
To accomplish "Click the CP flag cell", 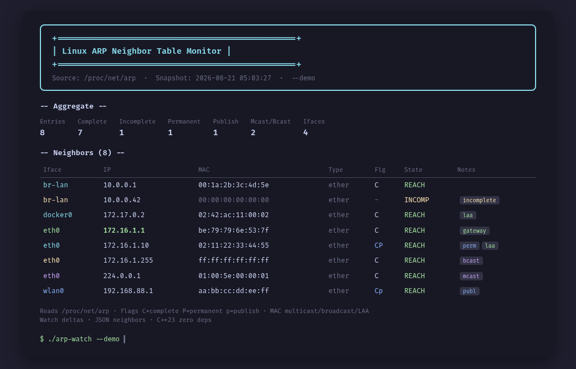I will point(379,245).
